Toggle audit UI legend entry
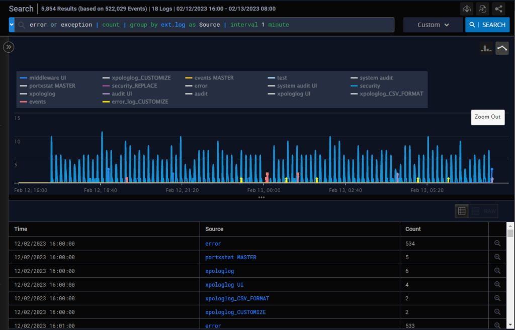This screenshot has height=330, width=515. click(117, 93)
